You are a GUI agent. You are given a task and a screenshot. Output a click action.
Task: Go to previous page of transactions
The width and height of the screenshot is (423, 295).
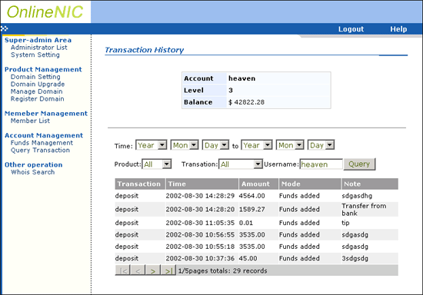pyautogui.click(x=138, y=270)
